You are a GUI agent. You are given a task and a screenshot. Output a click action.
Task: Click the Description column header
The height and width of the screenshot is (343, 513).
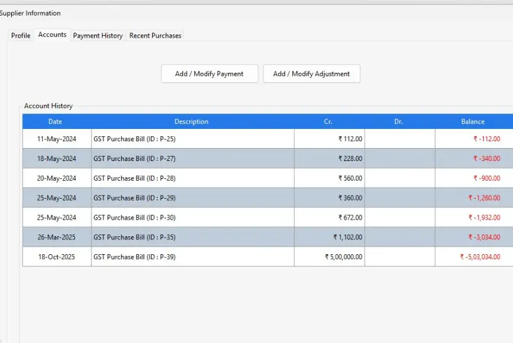(192, 122)
